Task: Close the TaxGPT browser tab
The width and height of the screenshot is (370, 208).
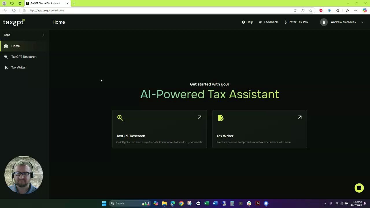Action: point(68,3)
